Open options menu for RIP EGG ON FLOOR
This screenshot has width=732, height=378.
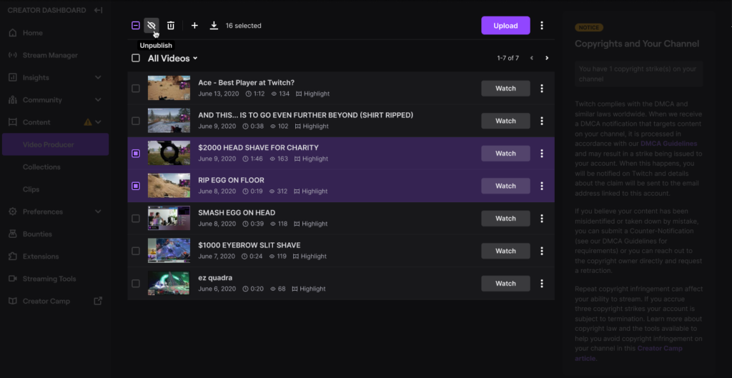click(542, 186)
